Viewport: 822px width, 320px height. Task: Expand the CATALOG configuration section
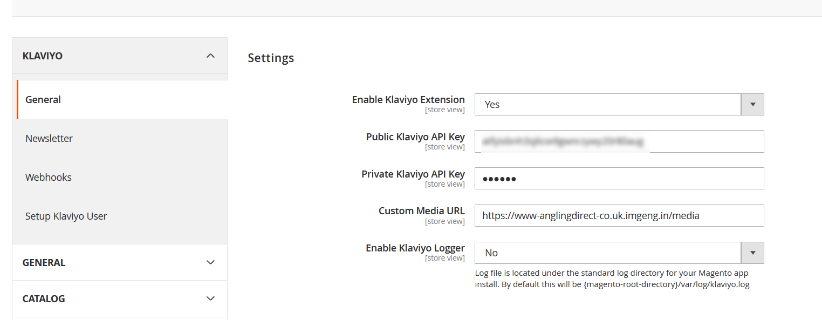coord(120,298)
